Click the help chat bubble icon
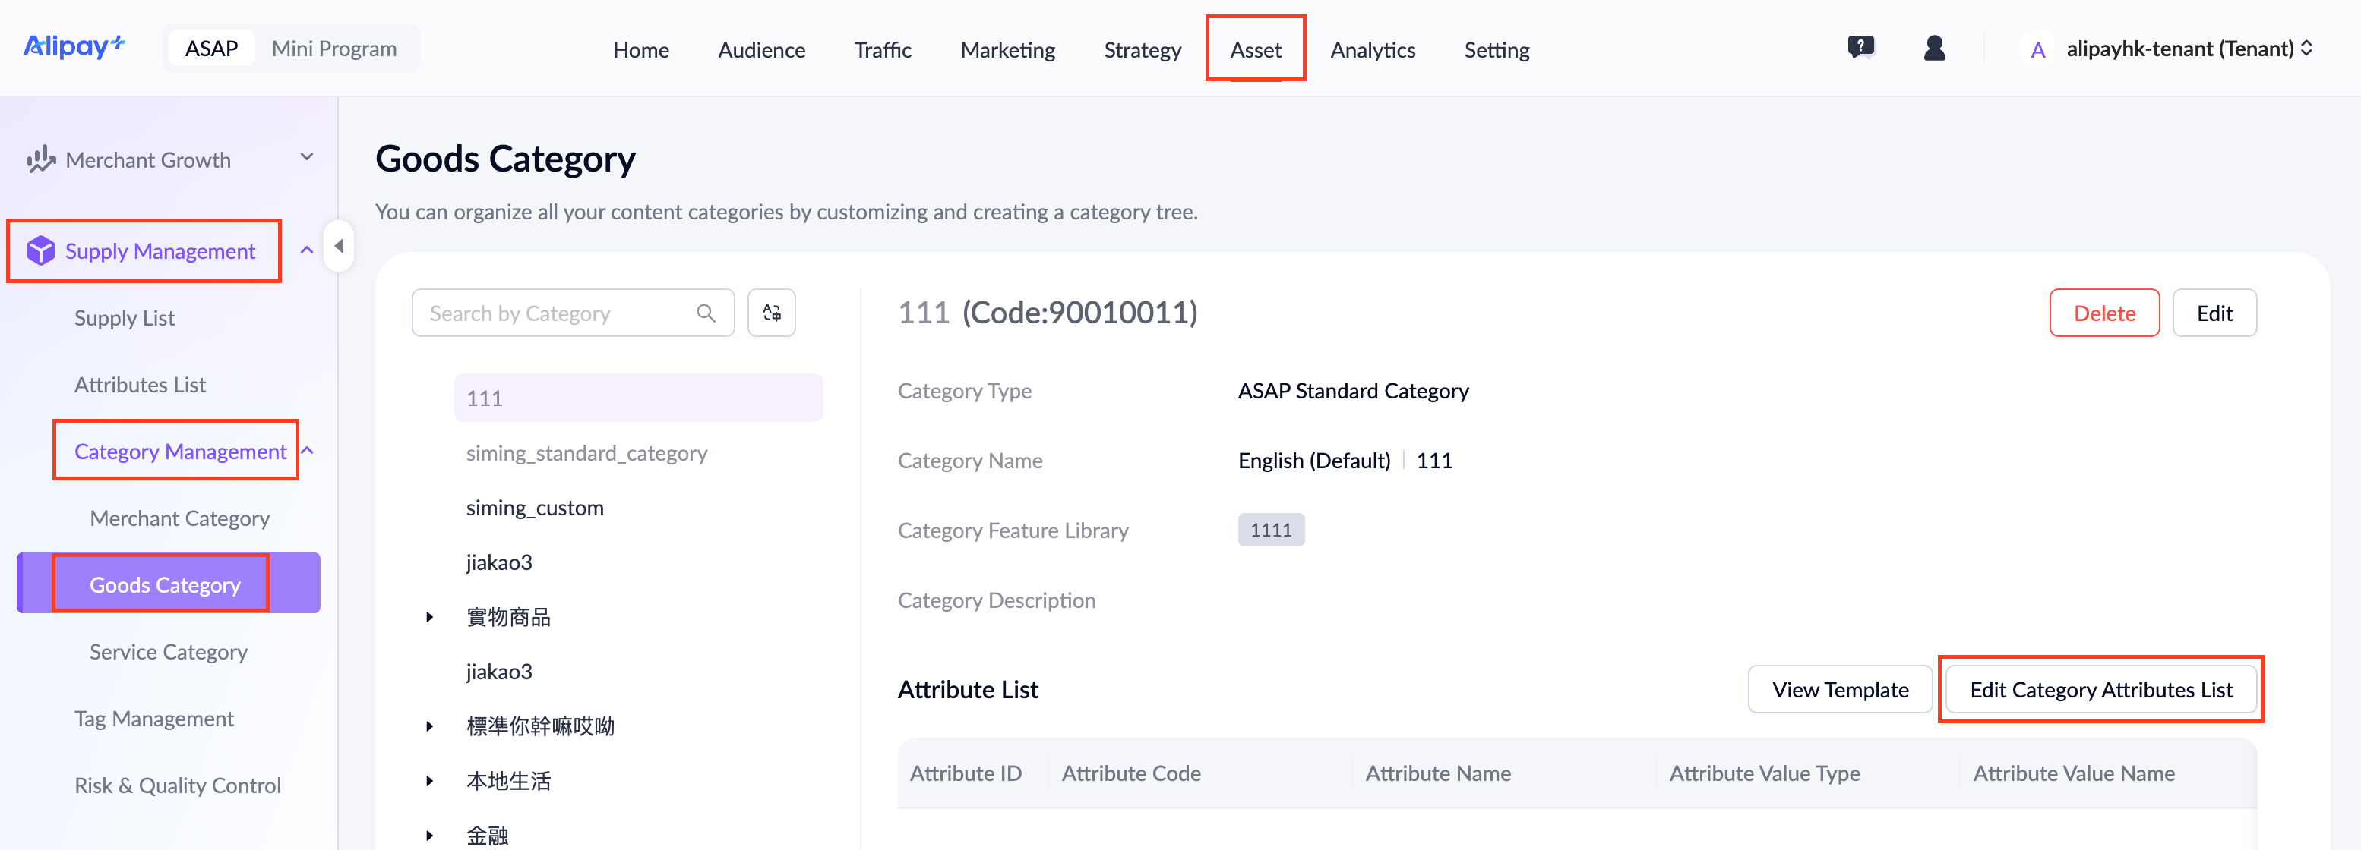The width and height of the screenshot is (2361, 850). click(1860, 48)
